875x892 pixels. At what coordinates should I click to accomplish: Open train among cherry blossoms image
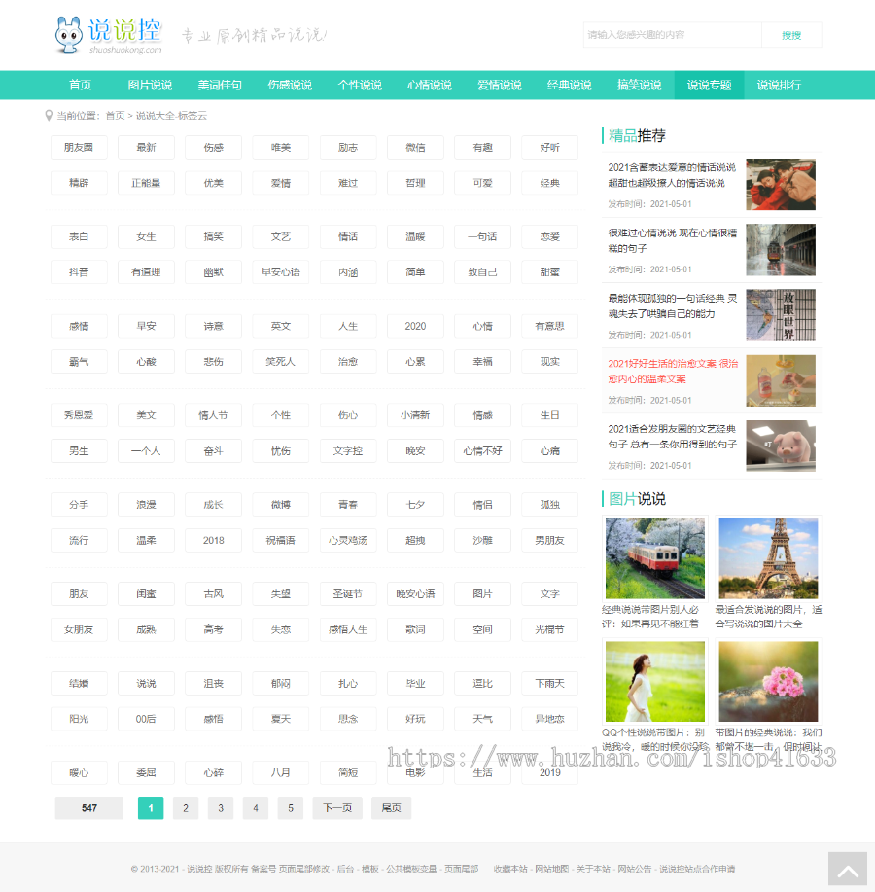[655, 558]
